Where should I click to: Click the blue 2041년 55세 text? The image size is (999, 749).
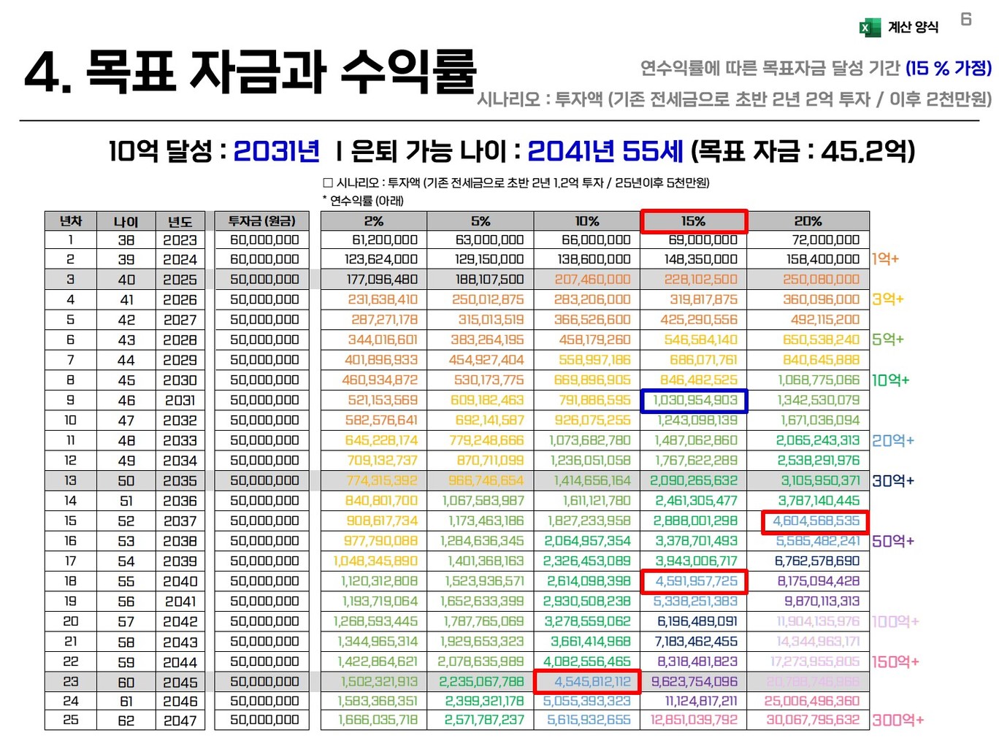[x=605, y=151]
